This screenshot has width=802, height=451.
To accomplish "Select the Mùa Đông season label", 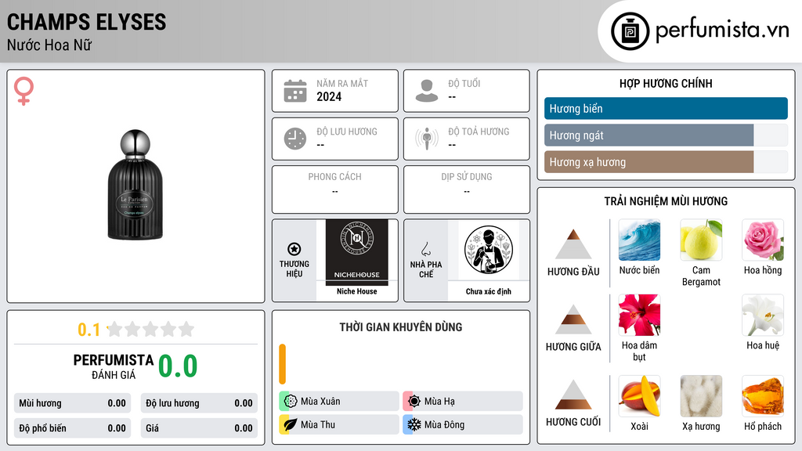I will point(445,424).
